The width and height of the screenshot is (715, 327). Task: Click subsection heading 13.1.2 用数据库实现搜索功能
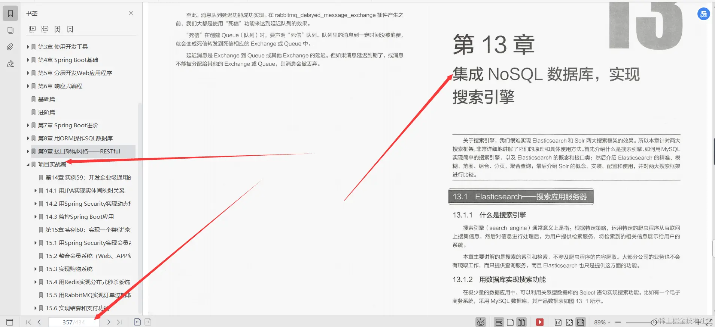[499, 280]
